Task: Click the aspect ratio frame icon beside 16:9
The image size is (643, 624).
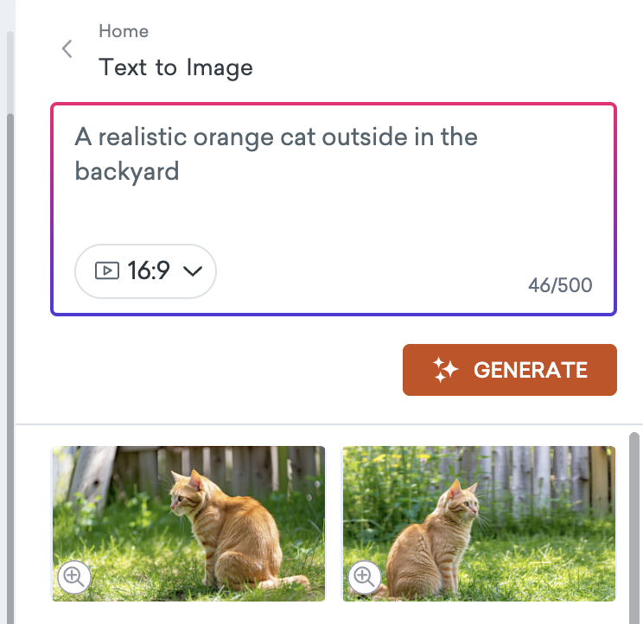Action: tap(106, 271)
